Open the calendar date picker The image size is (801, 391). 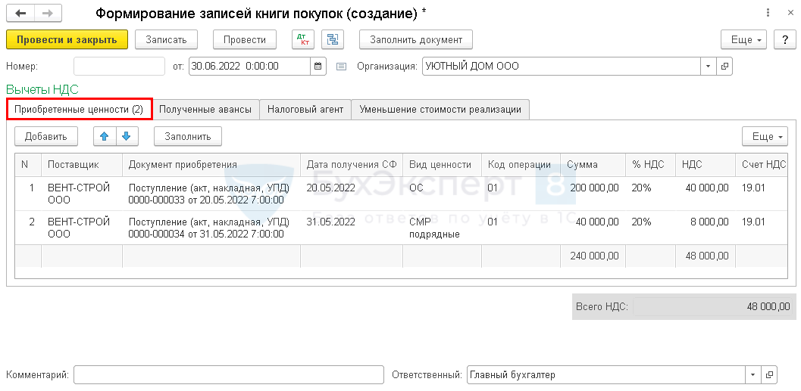click(318, 67)
